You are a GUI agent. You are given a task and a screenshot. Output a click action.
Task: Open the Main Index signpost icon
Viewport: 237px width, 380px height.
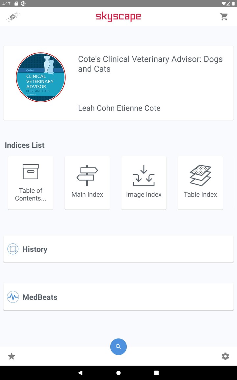point(87,175)
